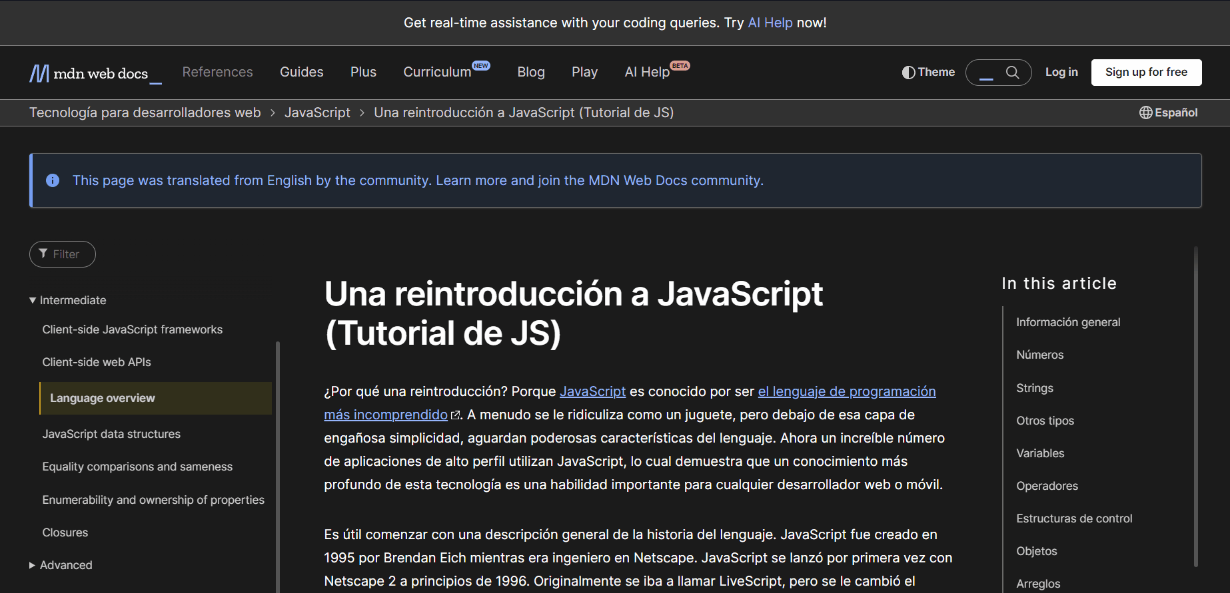Open the Español language dropdown
The height and width of the screenshot is (593, 1230).
click(1175, 112)
